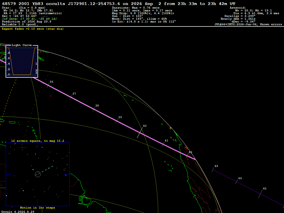Select the thick 40 minute central marker
284x213 pixels.
(140, 133)
